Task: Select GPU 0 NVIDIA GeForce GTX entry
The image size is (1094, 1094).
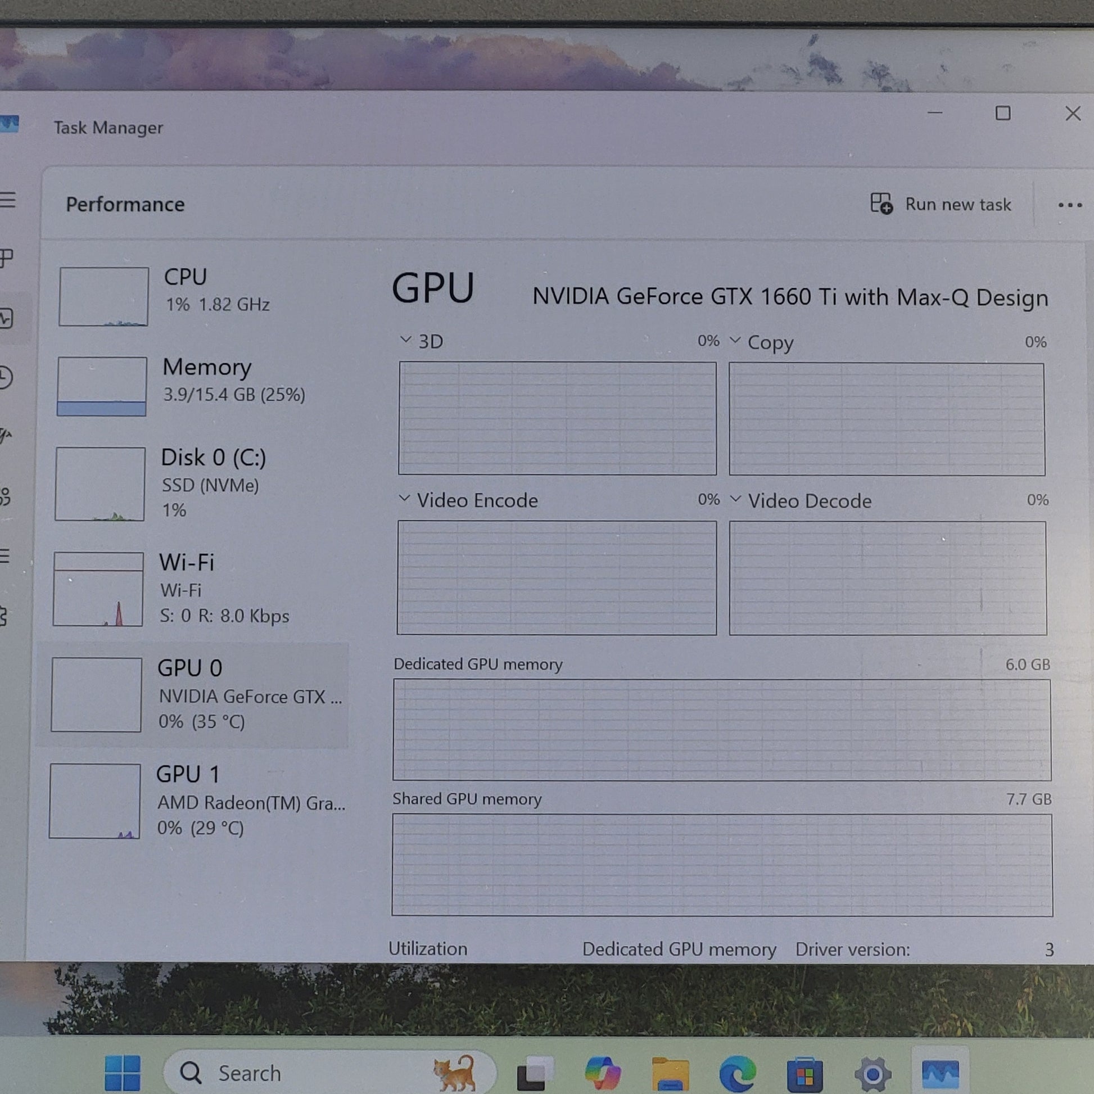Action: (x=192, y=694)
